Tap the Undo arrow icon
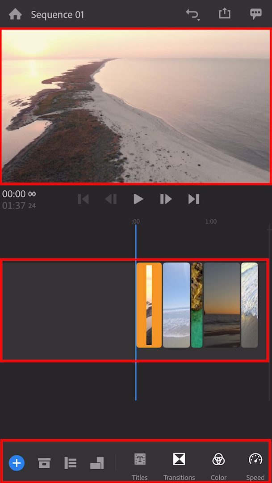Screen dimensions: 272x483 click(193, 14)
